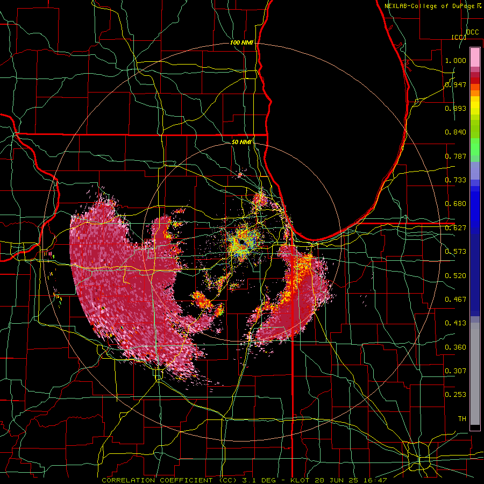Select the 0.360 legend value
This screenshot has width=484, height=484.
click(455, 347)
